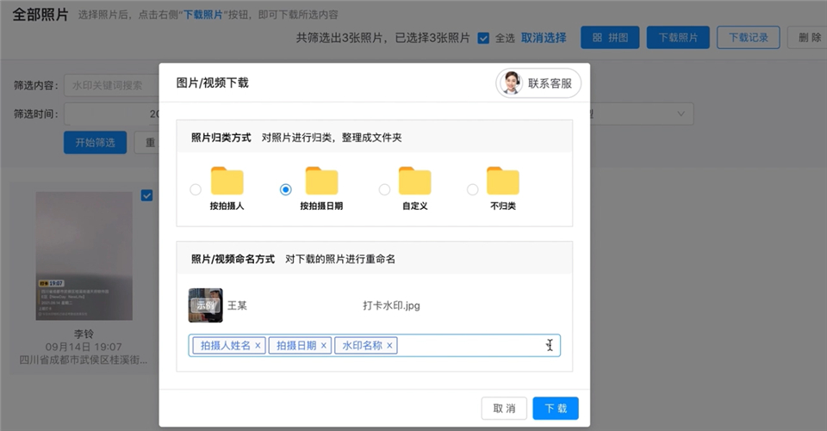Click the 不归类 folder icon

click(502, 182)
